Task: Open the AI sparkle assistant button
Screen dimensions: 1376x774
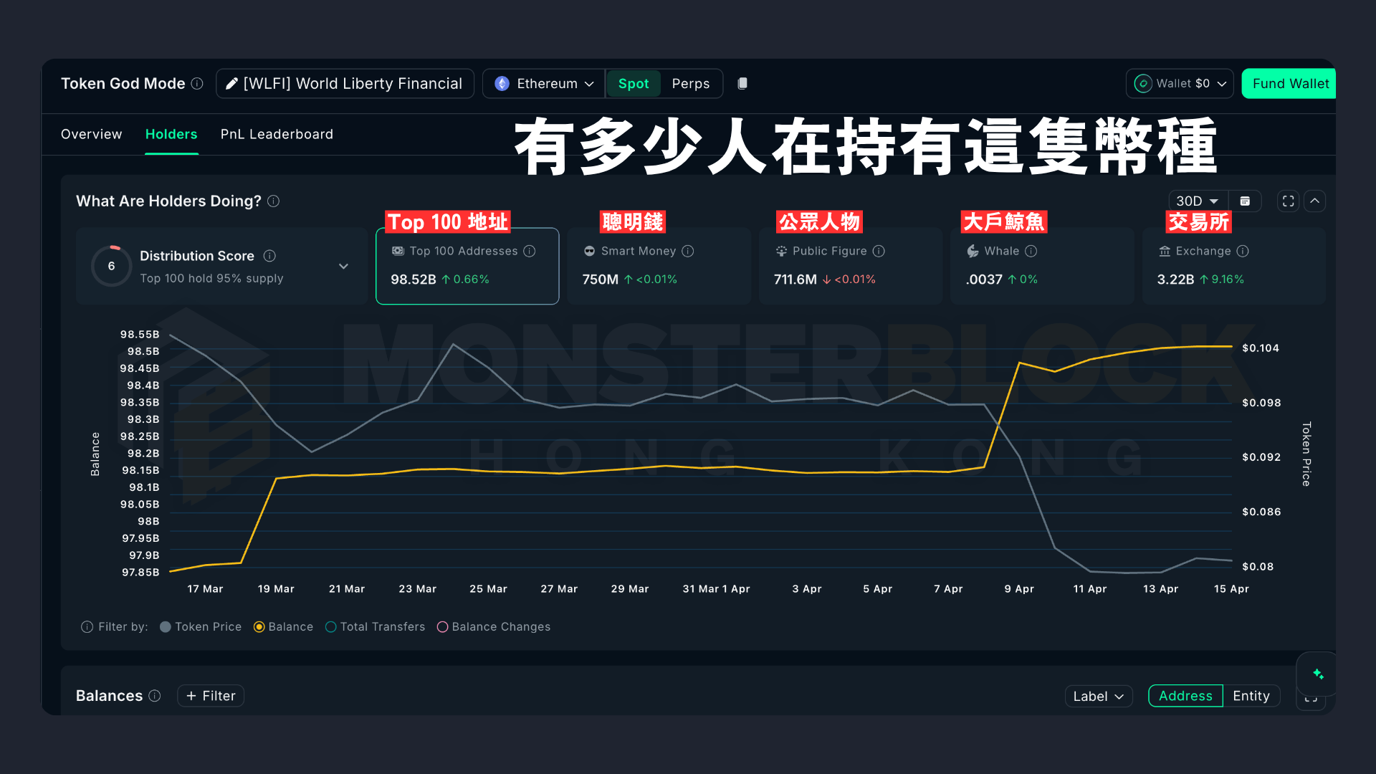Action: (x=1317, y=674)
